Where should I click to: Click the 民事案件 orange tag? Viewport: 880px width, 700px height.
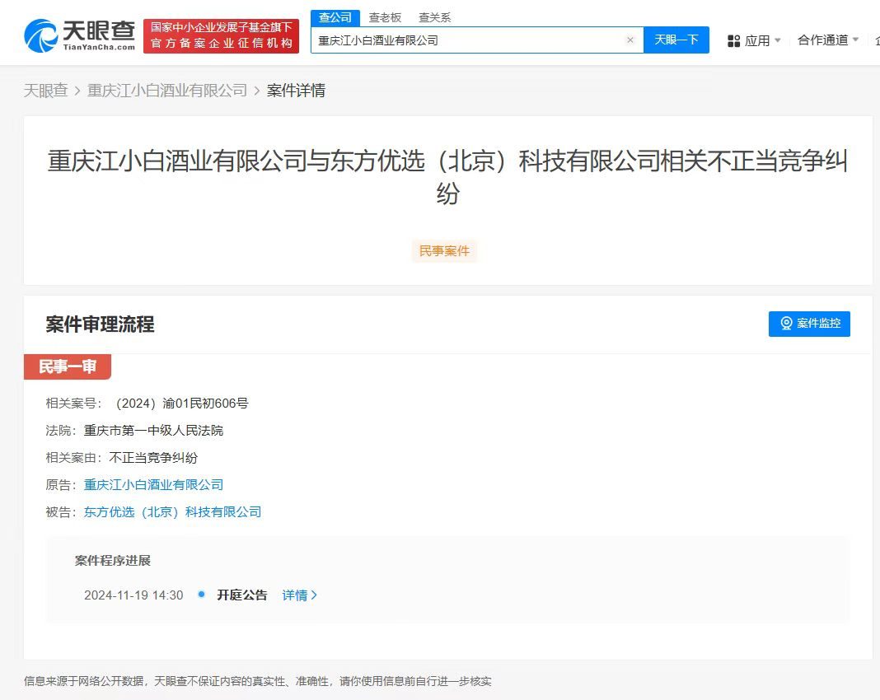point(444,251)
